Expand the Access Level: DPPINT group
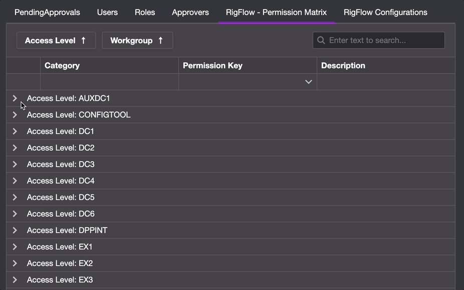Viewport: 464px width, 290px height. coord(15,230)
